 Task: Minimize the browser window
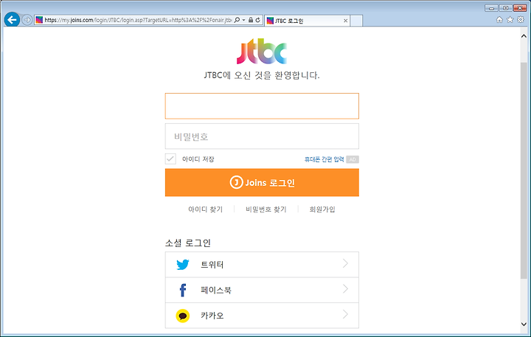491,8
